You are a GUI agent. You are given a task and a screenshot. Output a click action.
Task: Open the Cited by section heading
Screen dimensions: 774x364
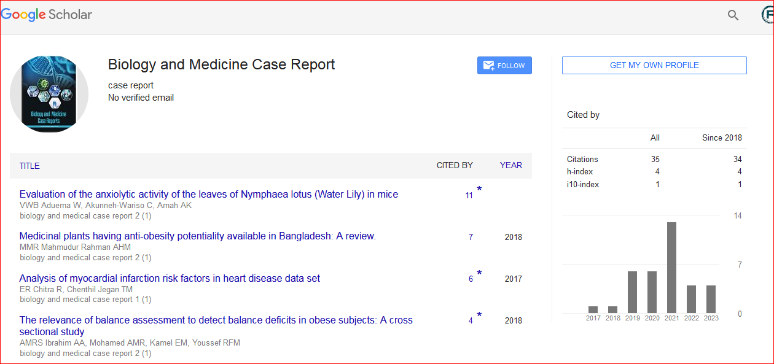coord(583,115)
